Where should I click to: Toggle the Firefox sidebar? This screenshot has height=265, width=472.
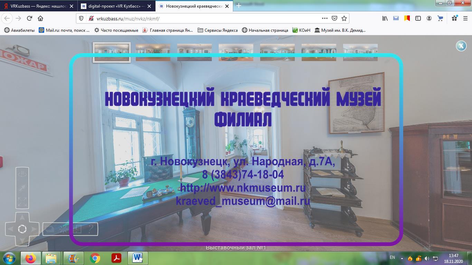pos(418,18)
